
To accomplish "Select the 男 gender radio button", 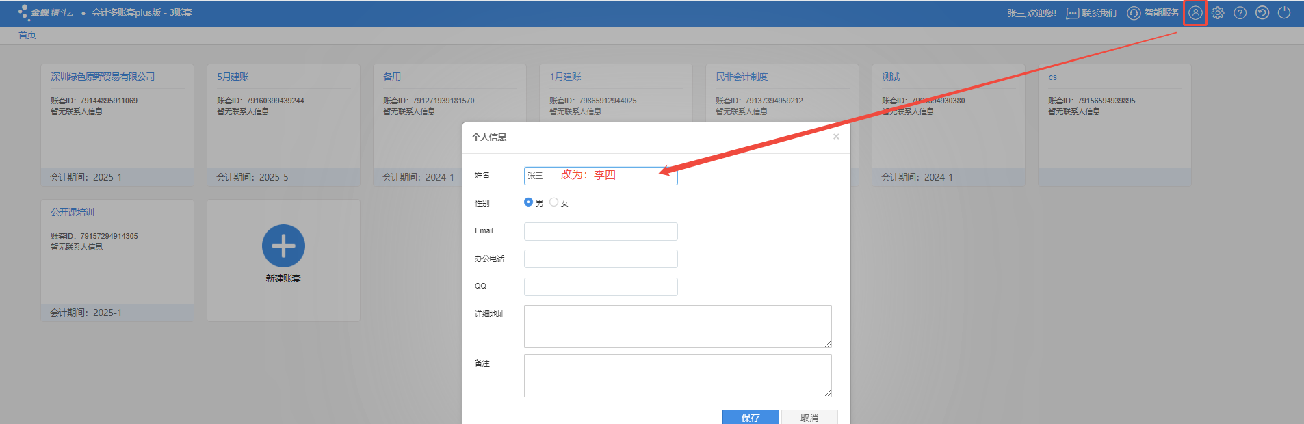I will pyautogui.click(x=528, y=202).
